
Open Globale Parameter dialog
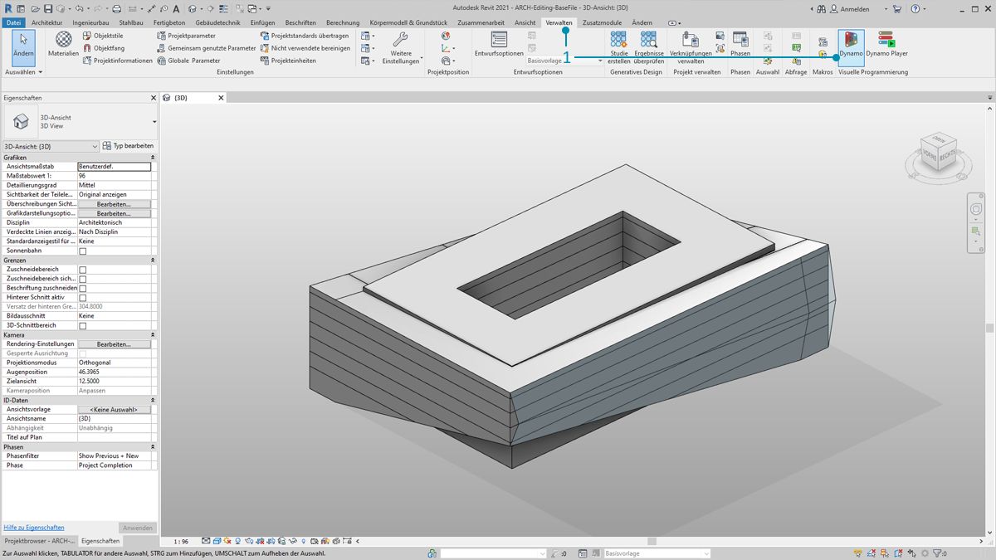(x=189, y=61)
